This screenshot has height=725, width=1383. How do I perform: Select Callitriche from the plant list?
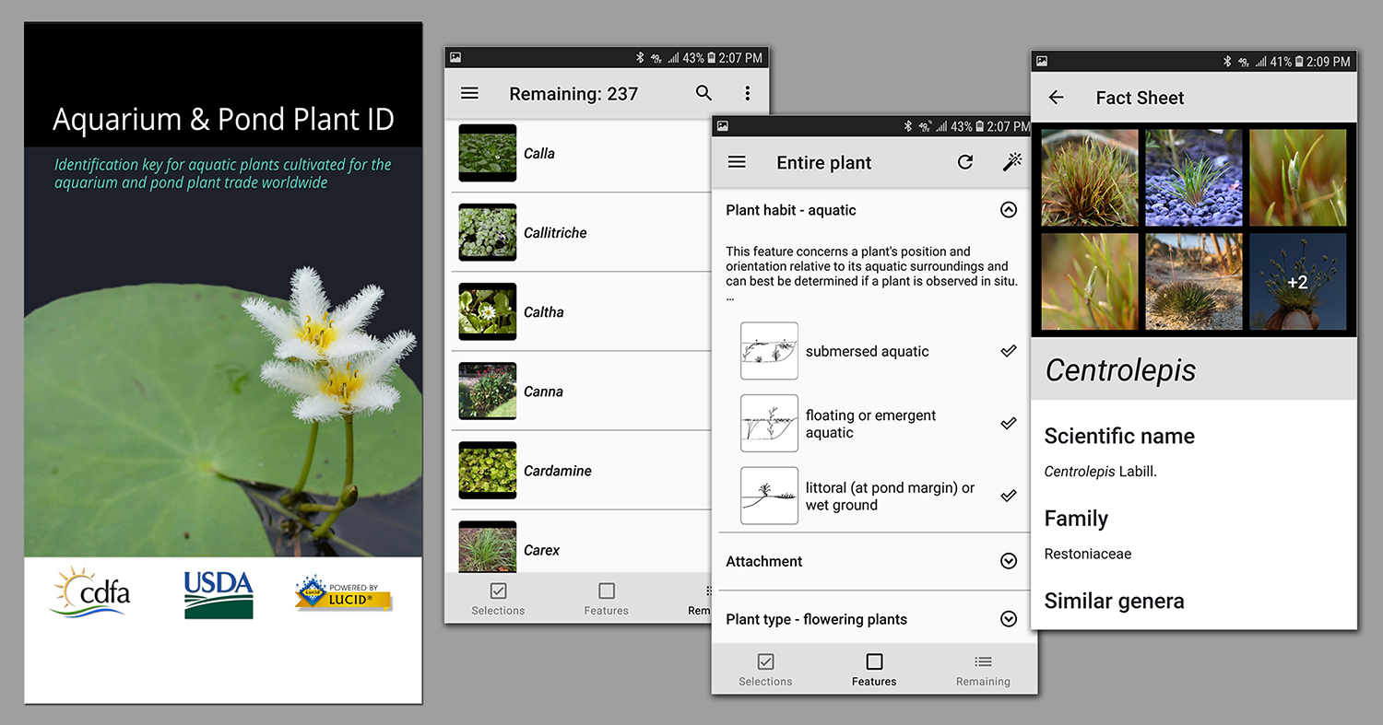point(555,233)
